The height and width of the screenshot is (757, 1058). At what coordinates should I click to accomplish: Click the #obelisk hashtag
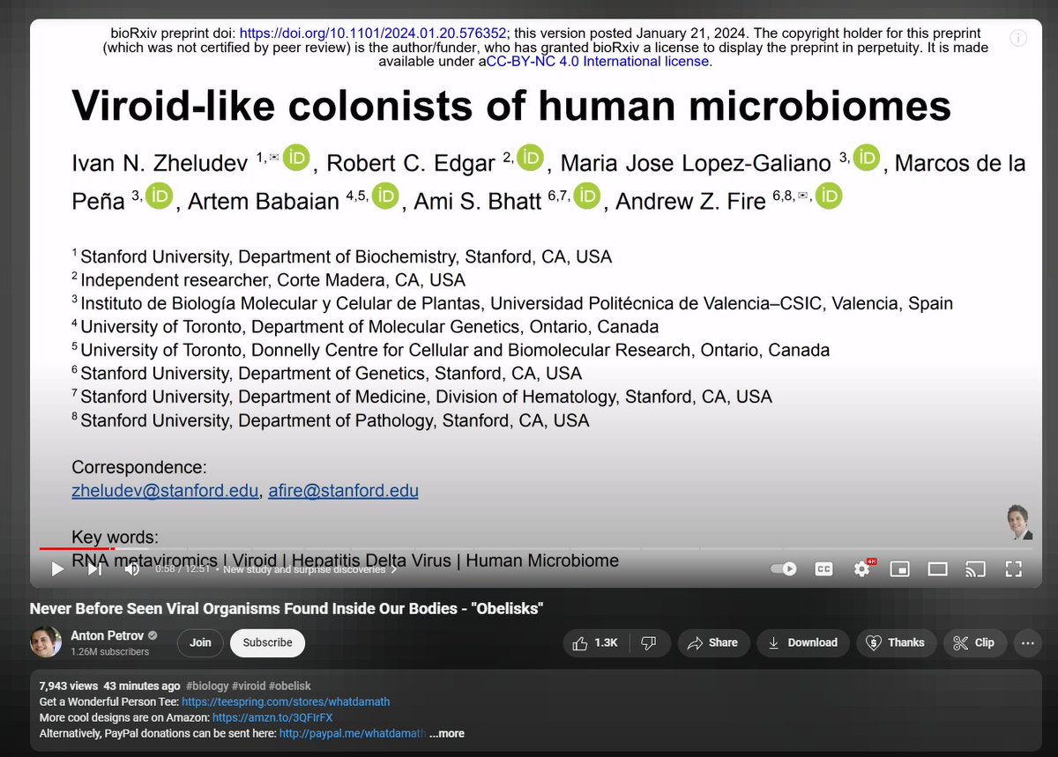(290, 686)
